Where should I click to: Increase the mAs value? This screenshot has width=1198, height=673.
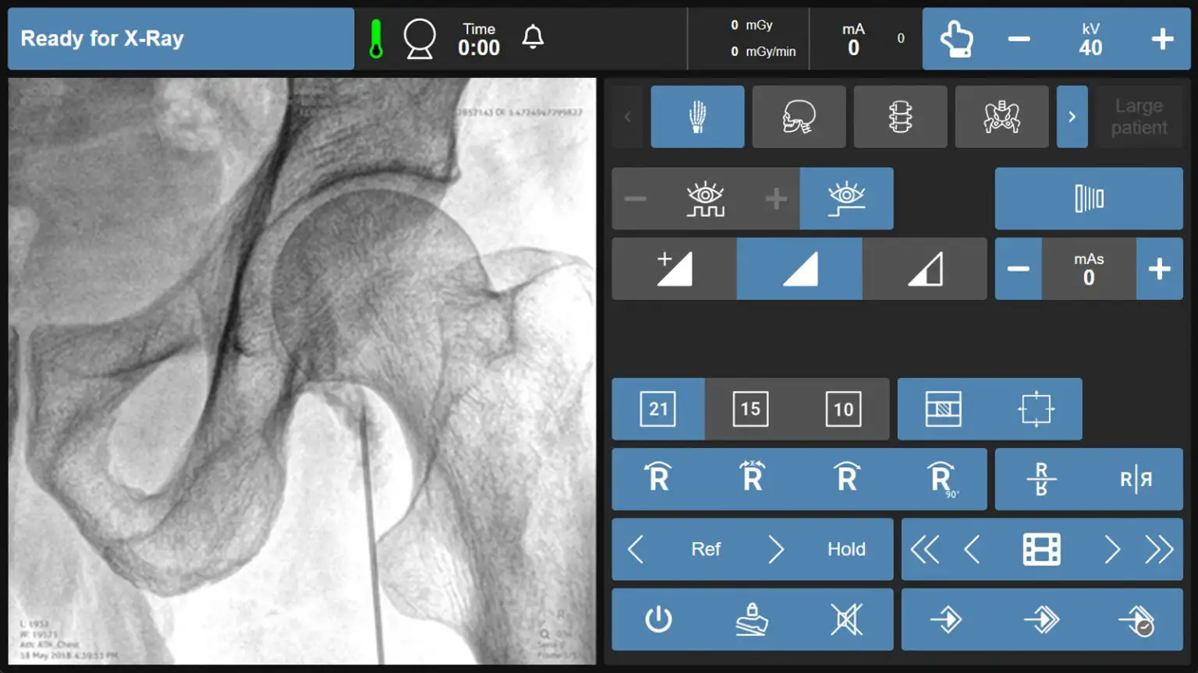pyautogui.click(x=1160, y=269)
